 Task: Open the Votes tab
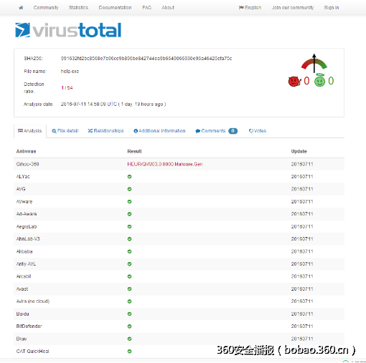pos(258,131)
